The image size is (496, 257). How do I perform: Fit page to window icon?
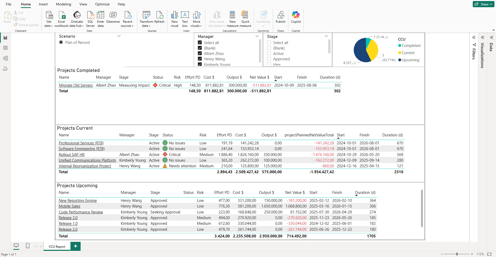[x=489, y=254]
